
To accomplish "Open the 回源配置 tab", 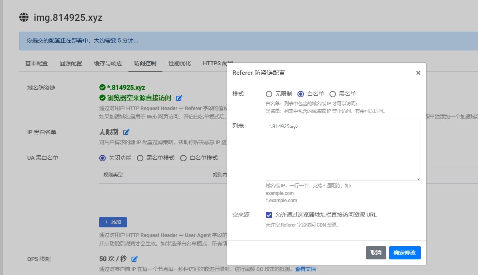I will point(71,63).
